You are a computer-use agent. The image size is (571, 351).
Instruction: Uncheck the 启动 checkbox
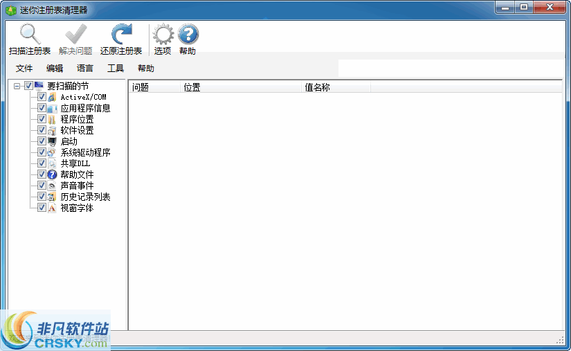tap(42, 141)
